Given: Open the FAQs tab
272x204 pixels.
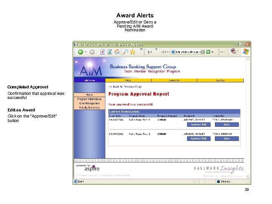Looking at the screenshot, I should click(128, 80).
